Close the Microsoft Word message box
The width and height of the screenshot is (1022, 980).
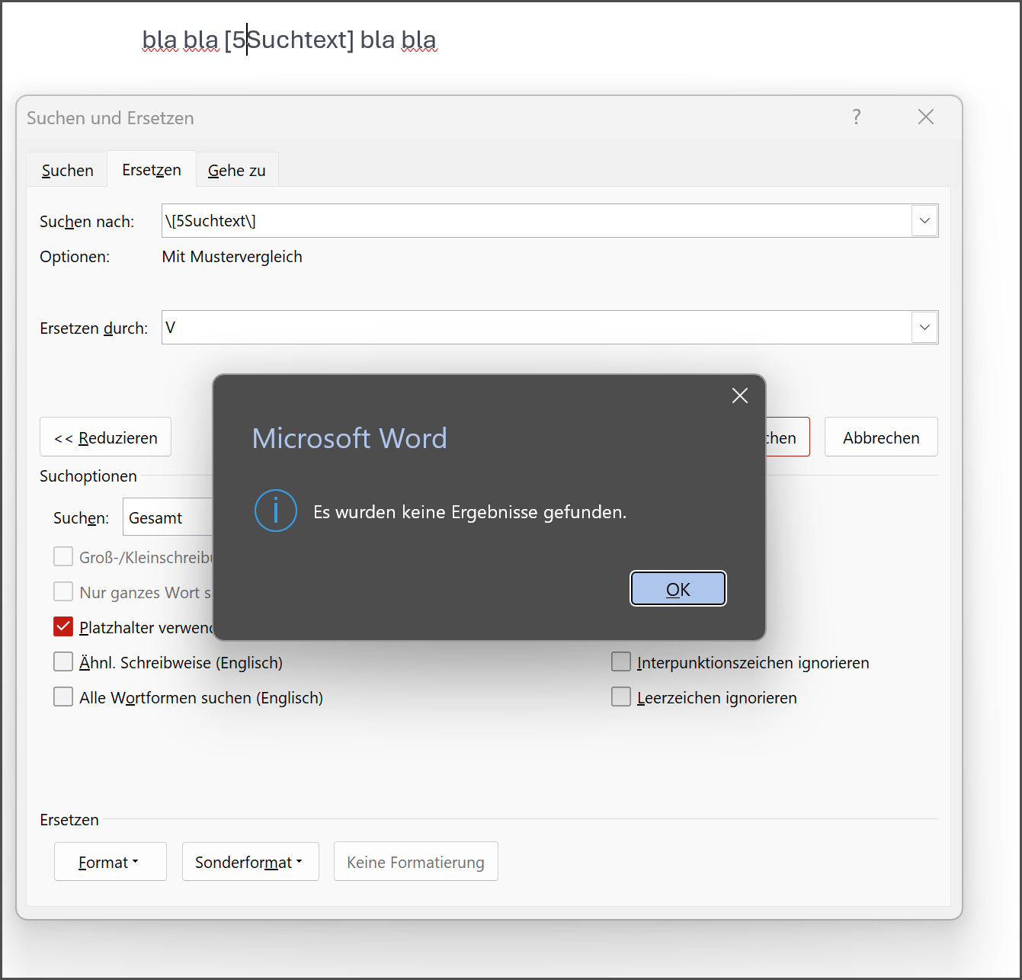[x=739, y=396]
